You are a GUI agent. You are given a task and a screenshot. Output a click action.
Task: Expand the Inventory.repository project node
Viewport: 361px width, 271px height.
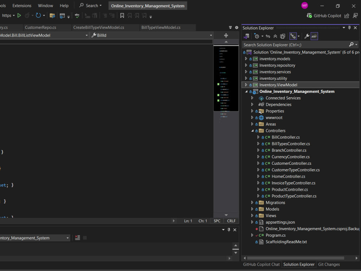pos(246,65)
